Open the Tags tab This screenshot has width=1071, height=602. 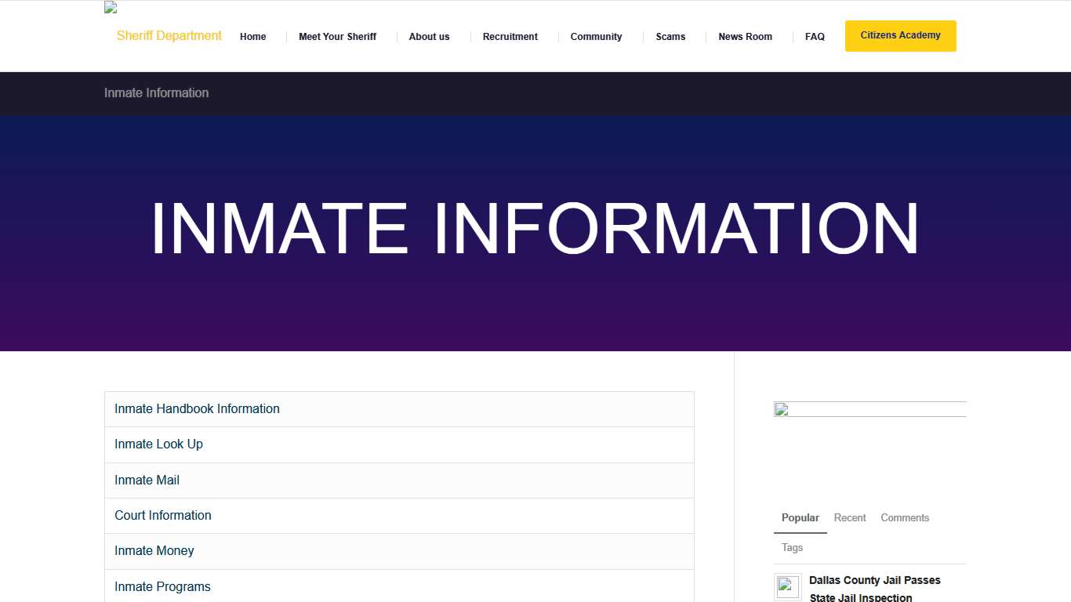click(792, 547)
